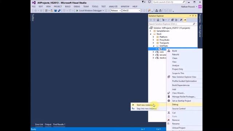
Task: Click the user account avatar icon
Action: (x=200, y=7)
